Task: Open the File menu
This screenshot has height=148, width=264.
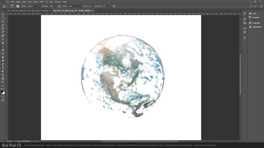Action: tap(7, 2)
